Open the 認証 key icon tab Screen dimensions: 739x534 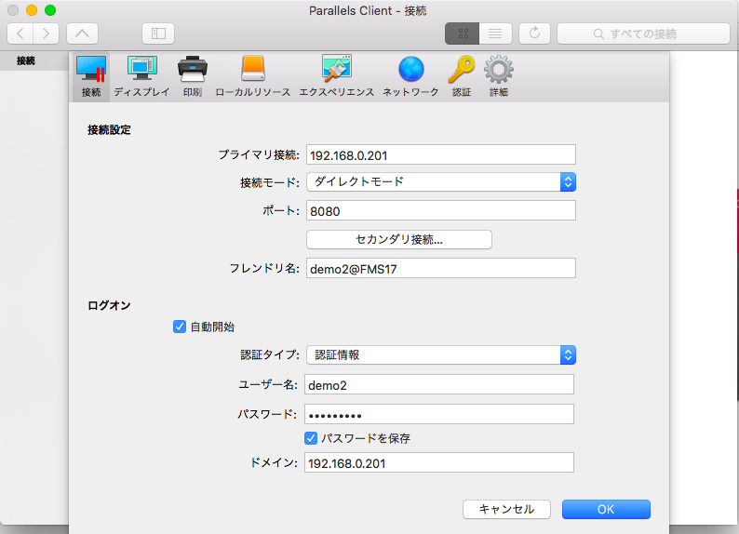[x=462, y=76]
